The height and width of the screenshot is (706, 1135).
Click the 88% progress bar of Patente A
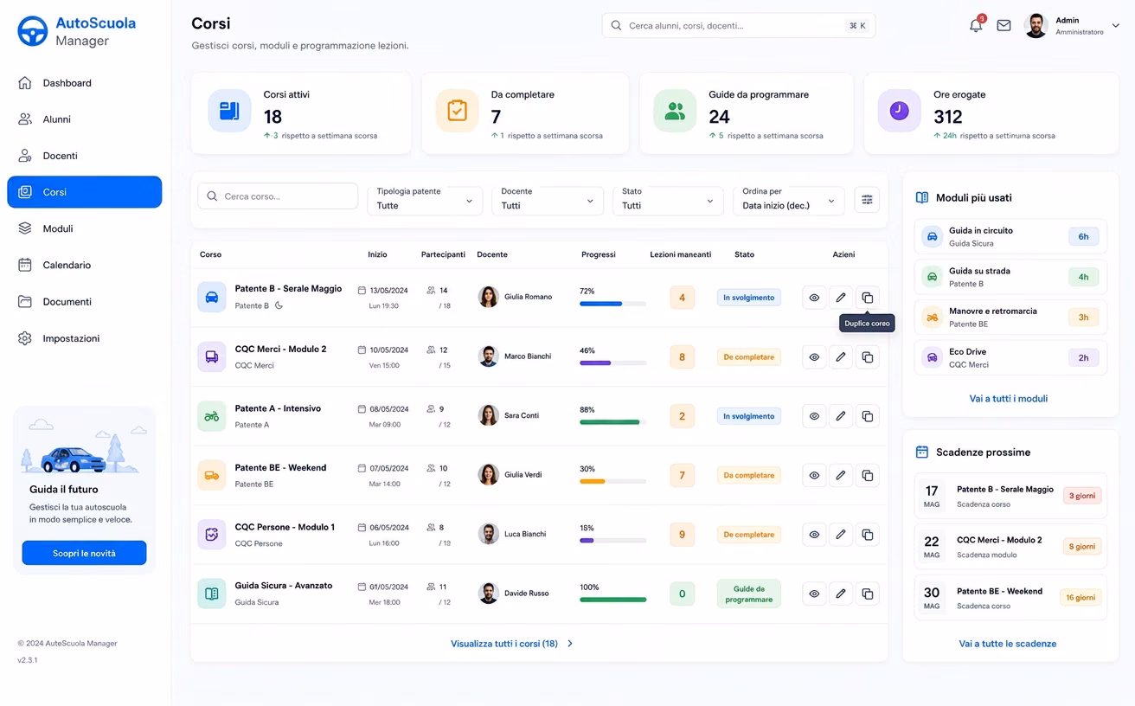(613, 422)
